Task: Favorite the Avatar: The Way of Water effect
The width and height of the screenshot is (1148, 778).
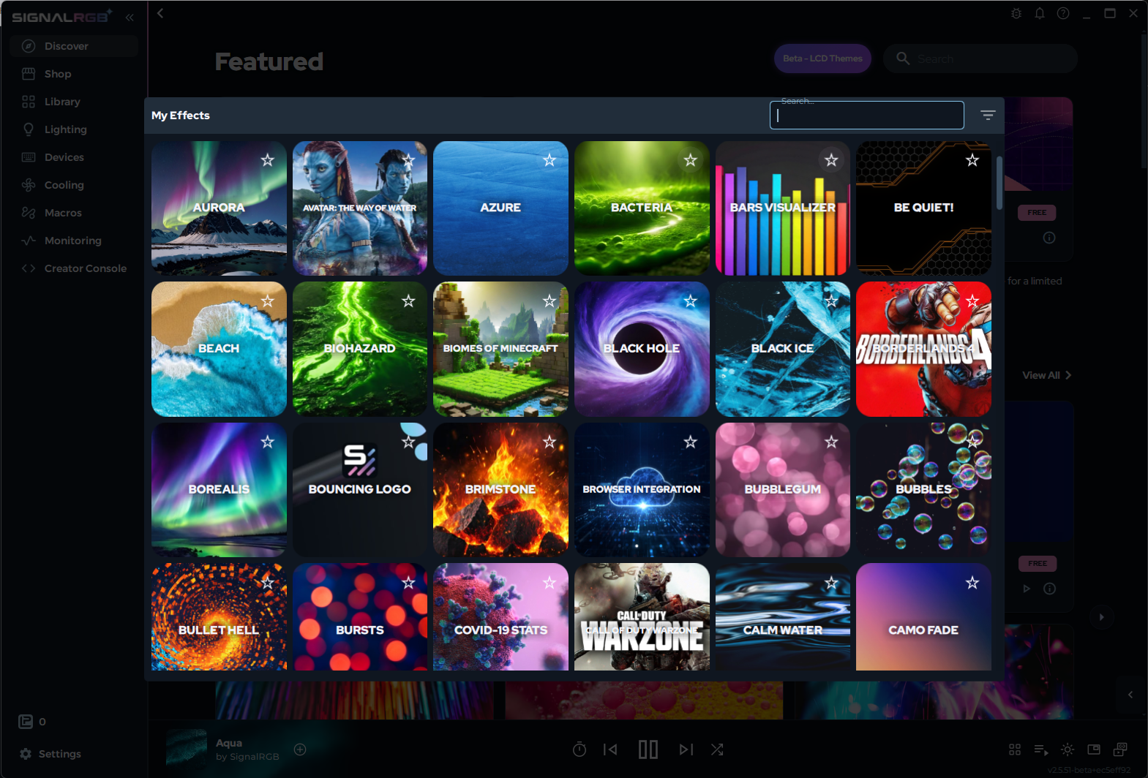Action: pos(408,160)
